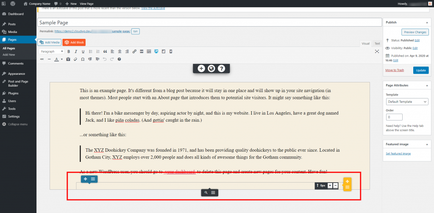The width and height of the screenshot is (434, 213).
Task: Toggle underline formatting
Action: (83, 51)
